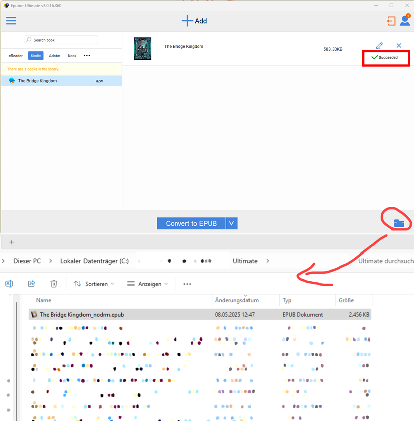Switch to the Adobe tab
Image resolution: width=415 pixels, height=422 pixels.
pyautogui.click(x=54, y=56)
